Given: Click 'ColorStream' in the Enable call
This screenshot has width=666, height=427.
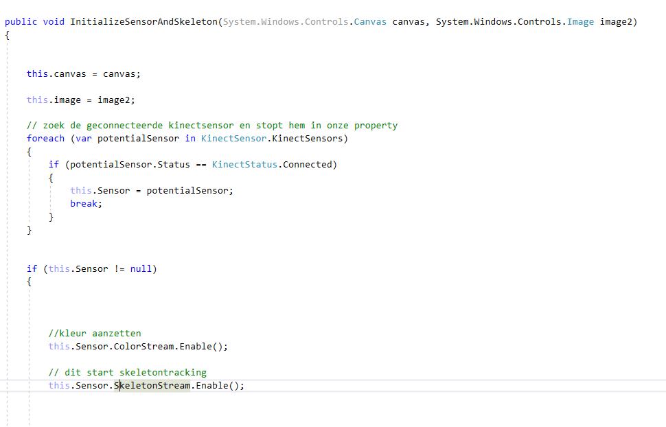Looking at the screenshot, I should 143,347.
